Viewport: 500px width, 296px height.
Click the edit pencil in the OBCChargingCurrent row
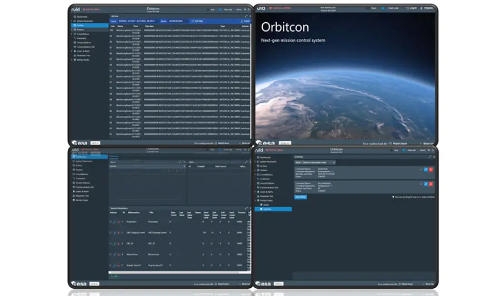click(114, 232)
